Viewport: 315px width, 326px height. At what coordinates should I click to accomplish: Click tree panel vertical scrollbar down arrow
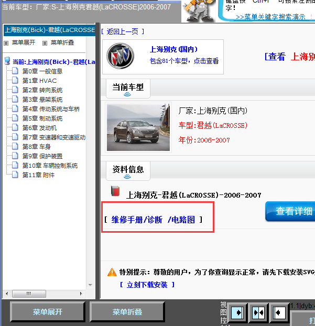[90, 285]
